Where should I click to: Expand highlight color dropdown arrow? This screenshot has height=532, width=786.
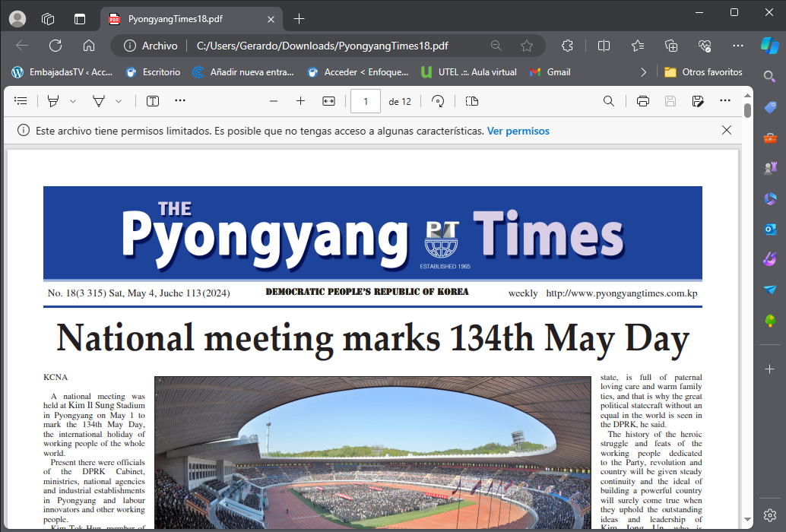73,100
